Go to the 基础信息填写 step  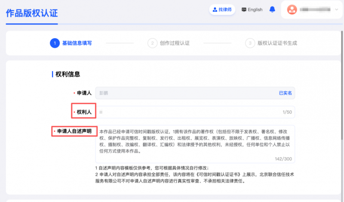[77, 43]
